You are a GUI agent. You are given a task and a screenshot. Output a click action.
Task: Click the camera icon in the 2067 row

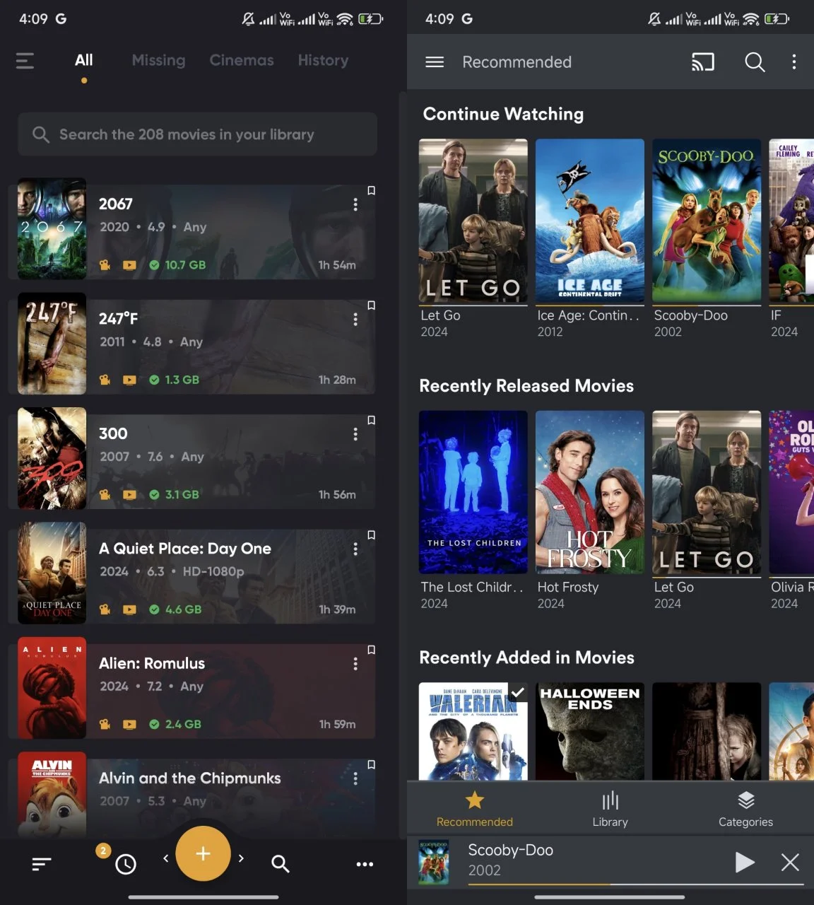pyautogui.click(x=105, y=265)
